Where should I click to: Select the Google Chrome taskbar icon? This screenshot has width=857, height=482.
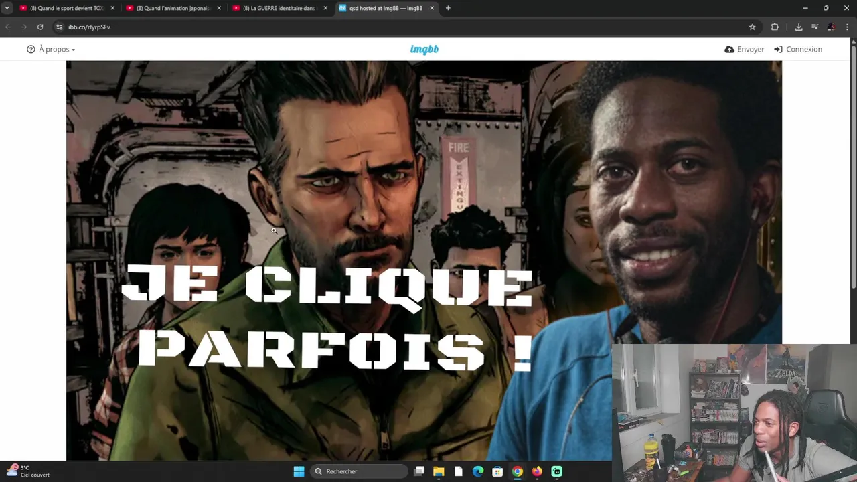(x=517, y=471)
